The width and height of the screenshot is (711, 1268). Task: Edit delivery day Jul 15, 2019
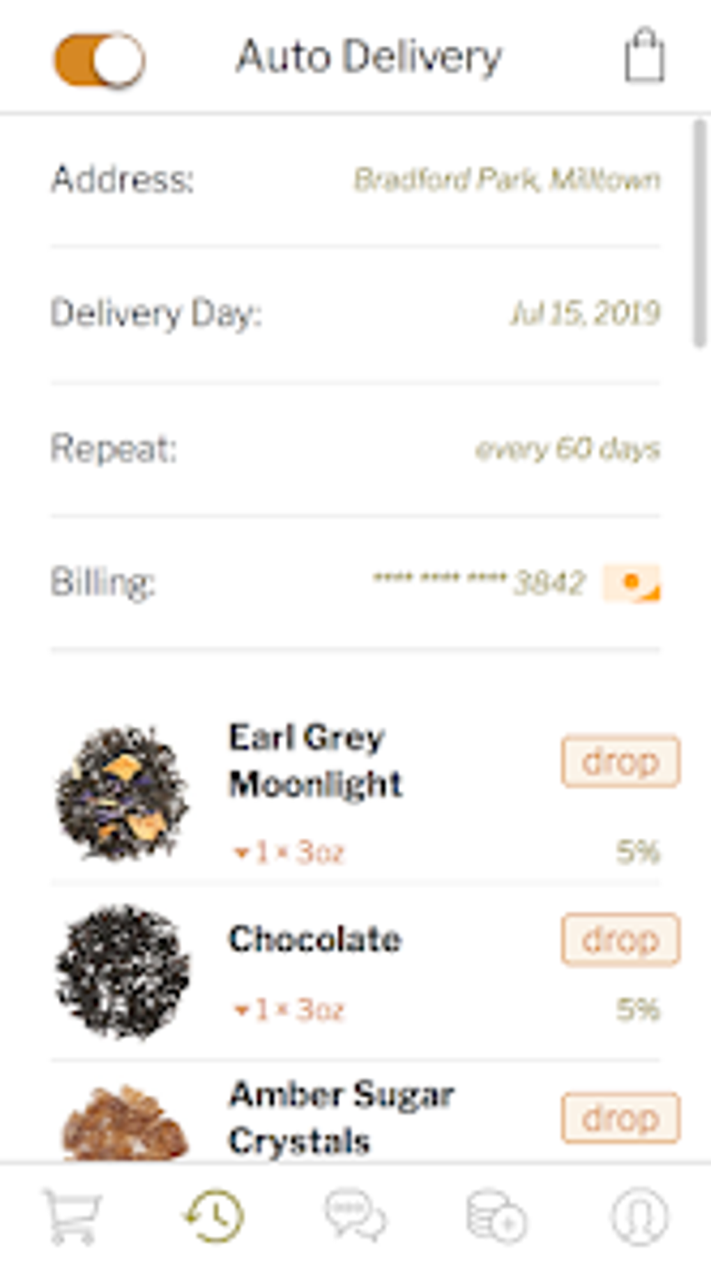585,314
